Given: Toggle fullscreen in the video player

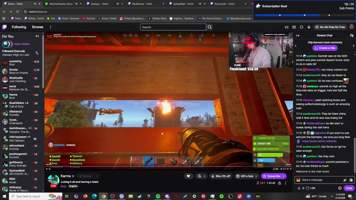Looking at the screenshot, I should [291, 169].
